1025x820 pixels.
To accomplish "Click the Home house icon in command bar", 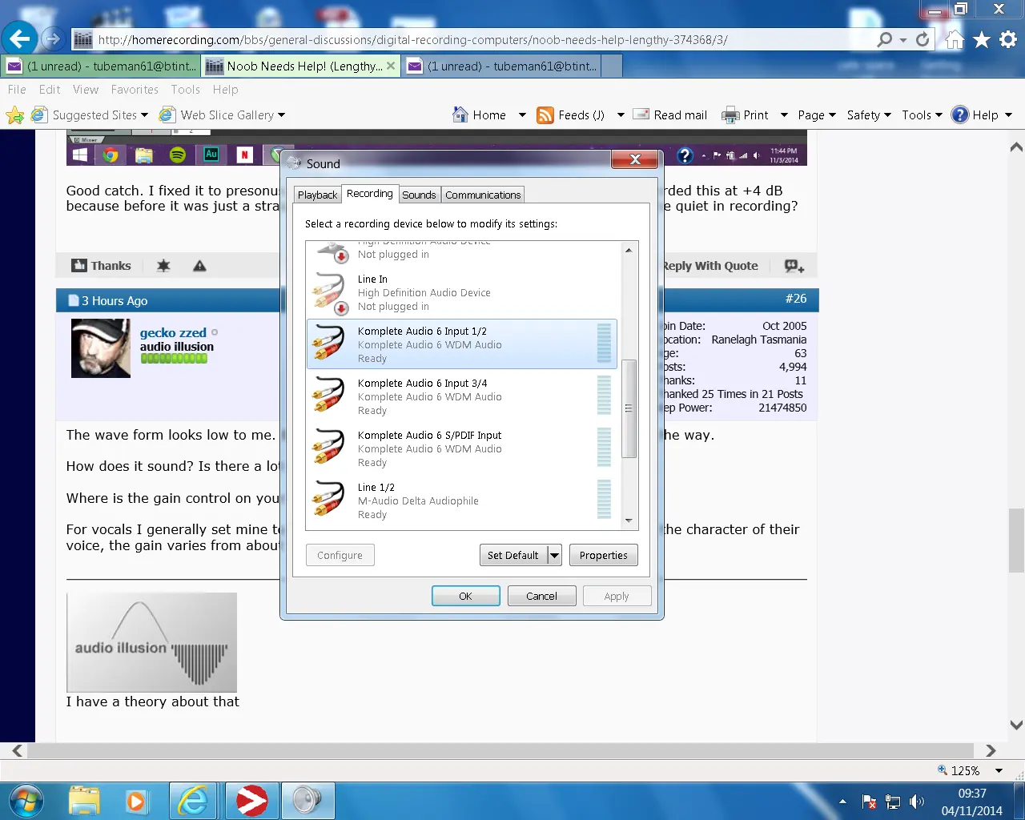I will coord(460,115).
